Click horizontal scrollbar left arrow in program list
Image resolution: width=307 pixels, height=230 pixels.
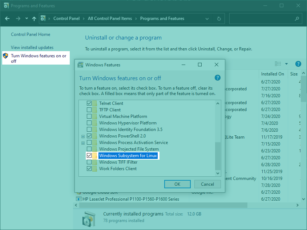(x=76, y=205)
